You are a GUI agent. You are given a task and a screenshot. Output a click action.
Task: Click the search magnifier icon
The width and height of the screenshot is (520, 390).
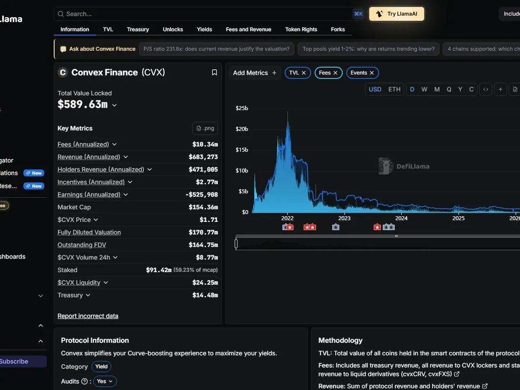coord(61,14)
